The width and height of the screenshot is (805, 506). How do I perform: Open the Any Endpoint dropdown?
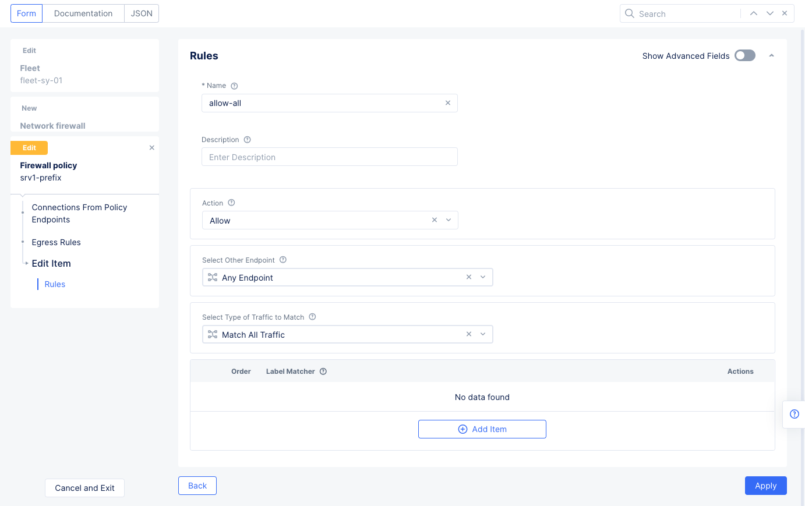click(483, 277)
